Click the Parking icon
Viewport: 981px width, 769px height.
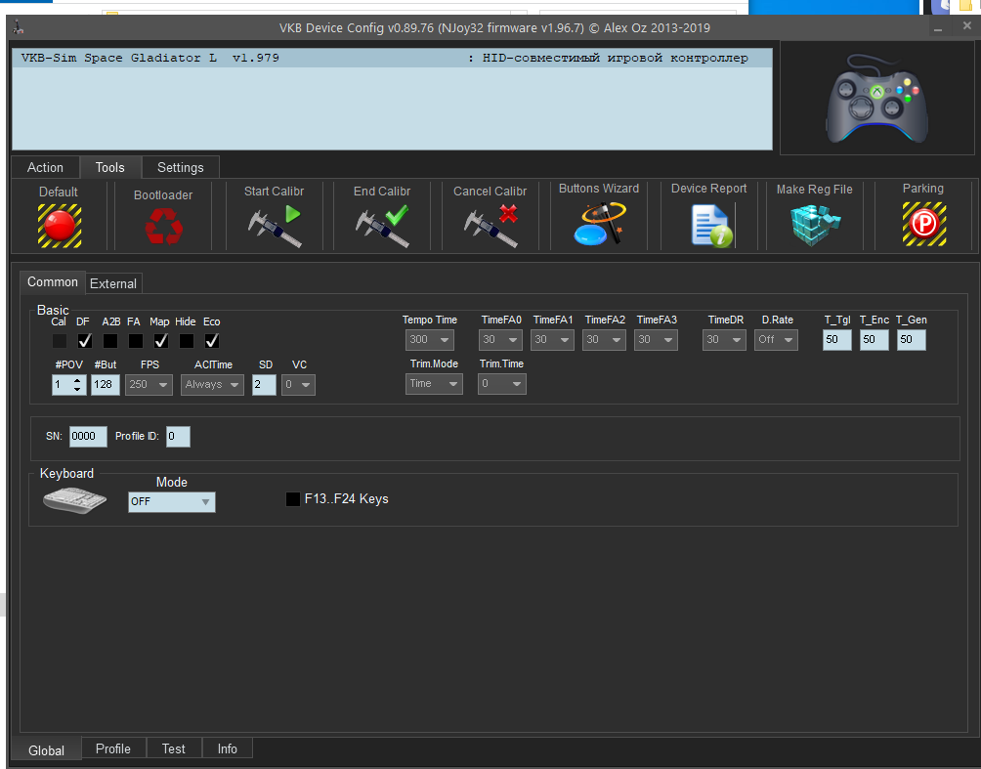[924, 224]
